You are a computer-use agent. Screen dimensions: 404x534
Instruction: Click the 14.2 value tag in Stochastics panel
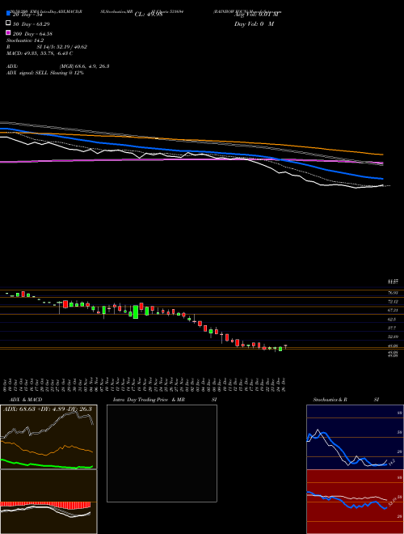391,463
